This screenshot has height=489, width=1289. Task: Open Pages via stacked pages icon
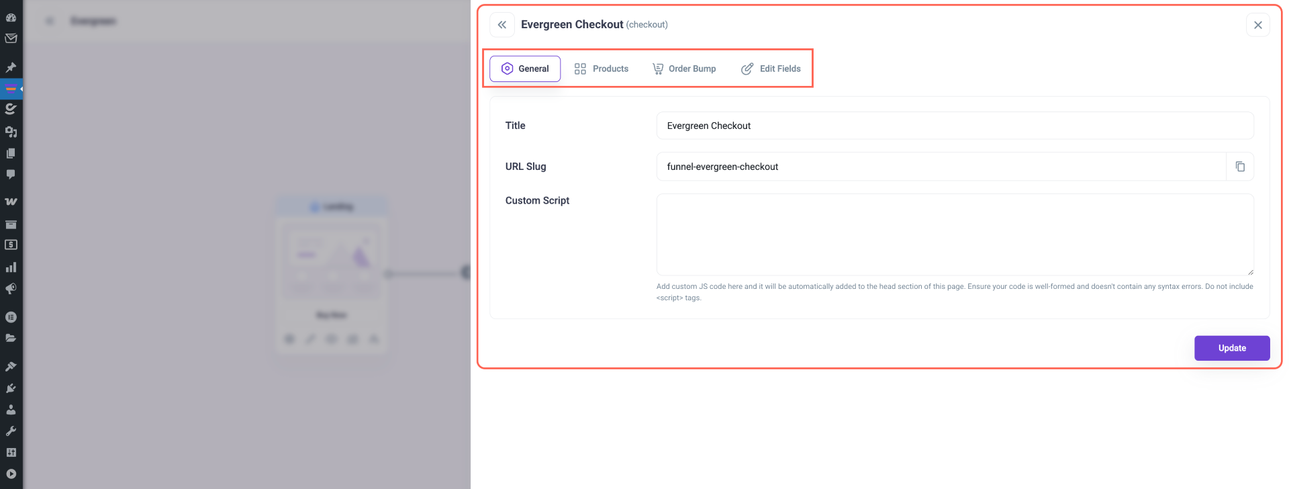click(x=11, y=153)
